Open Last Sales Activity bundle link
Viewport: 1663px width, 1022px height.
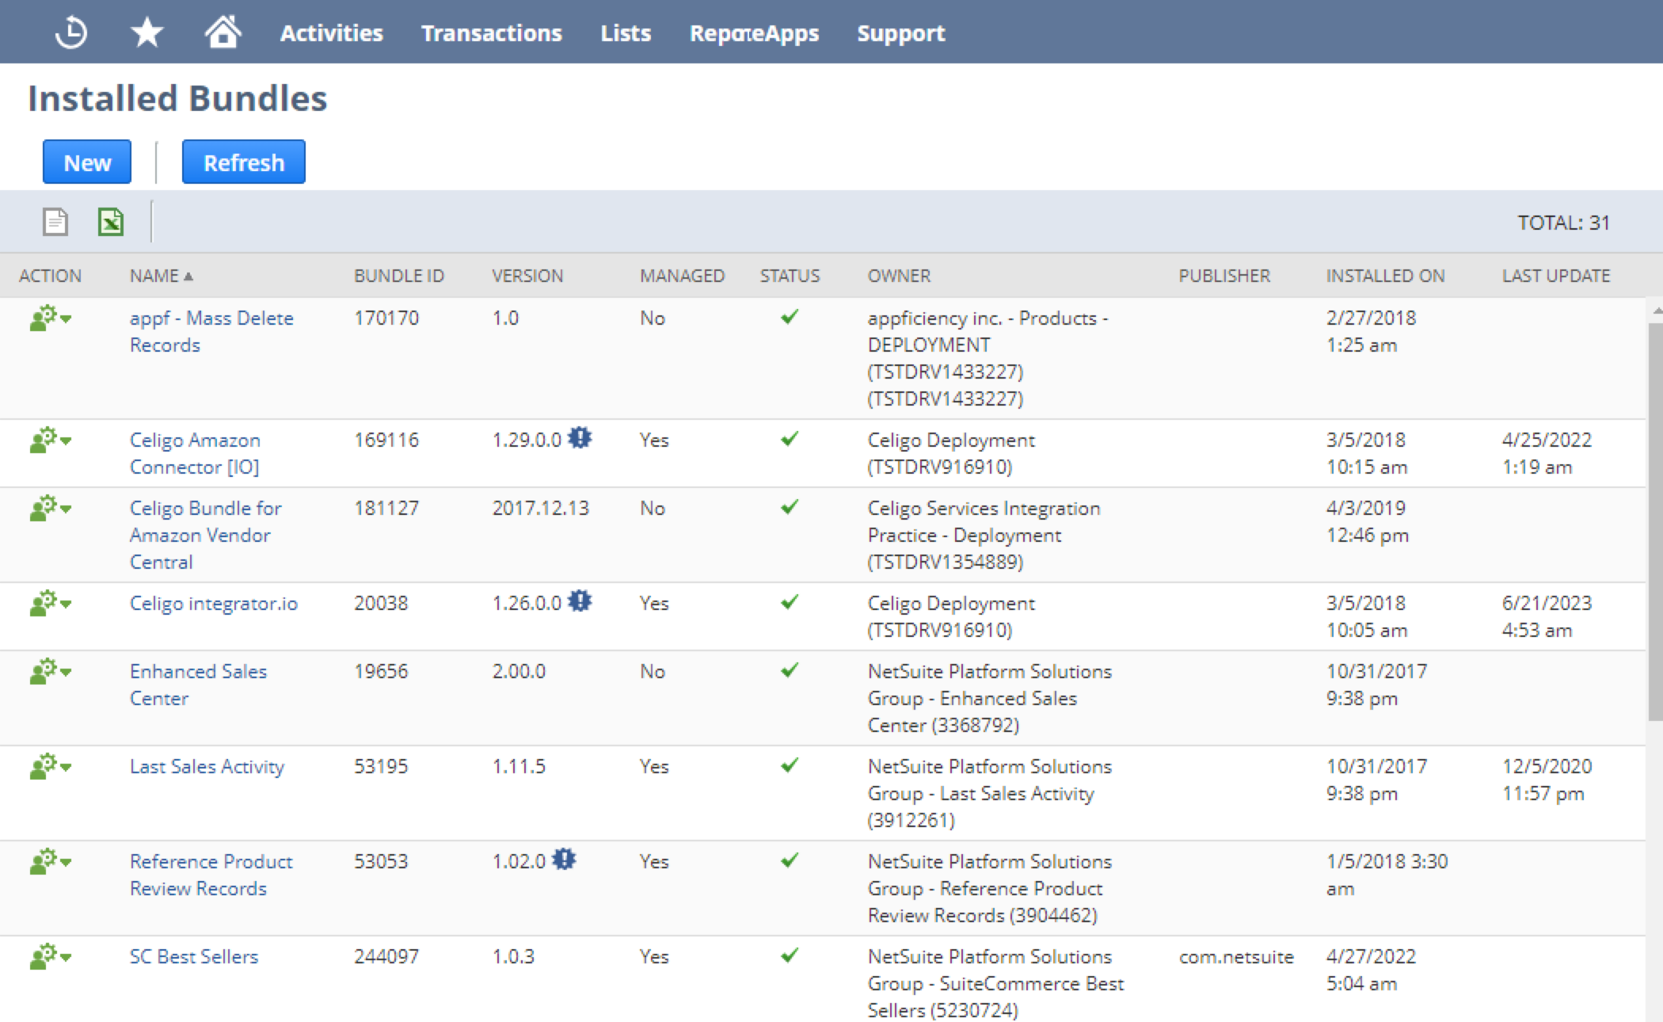pos(207,767)
